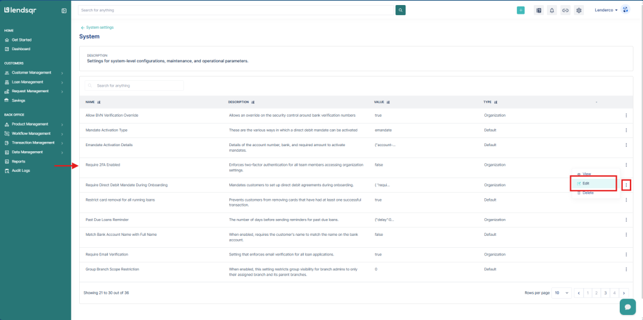Image resolution: width=643 pixels, height=320 pixels.
Task: Open three-dot menu for Allow BVN Verification Override
Action: tap(625, 115)
